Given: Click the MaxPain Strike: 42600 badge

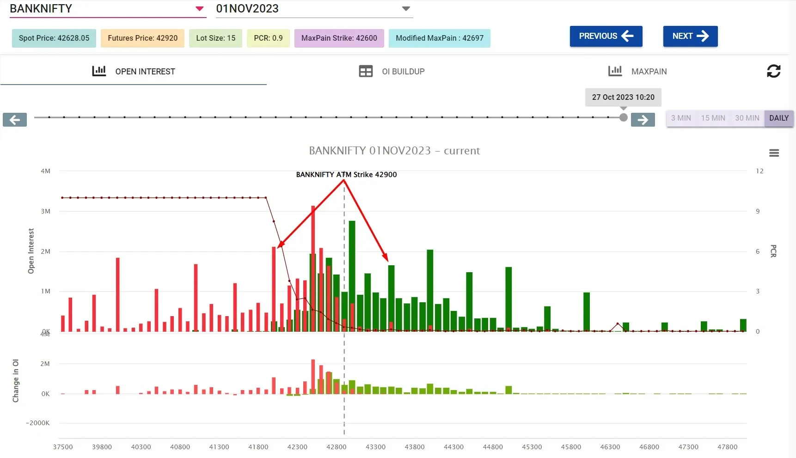Looking at the screenshot, I should coord(339,38).
